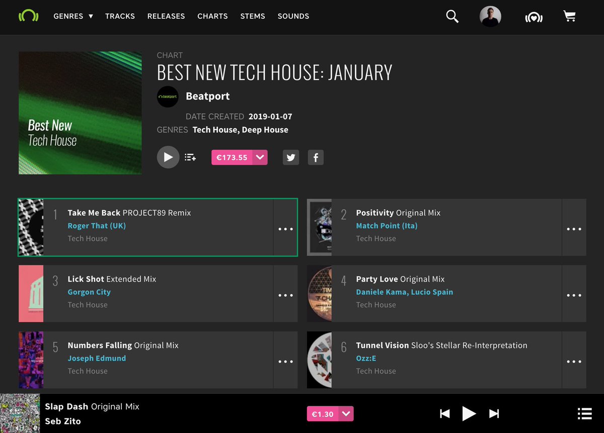The width and height of the screenshot is (604, 433).
Task: Play the Best New Tech House chart
Action: tap(168, 157)
